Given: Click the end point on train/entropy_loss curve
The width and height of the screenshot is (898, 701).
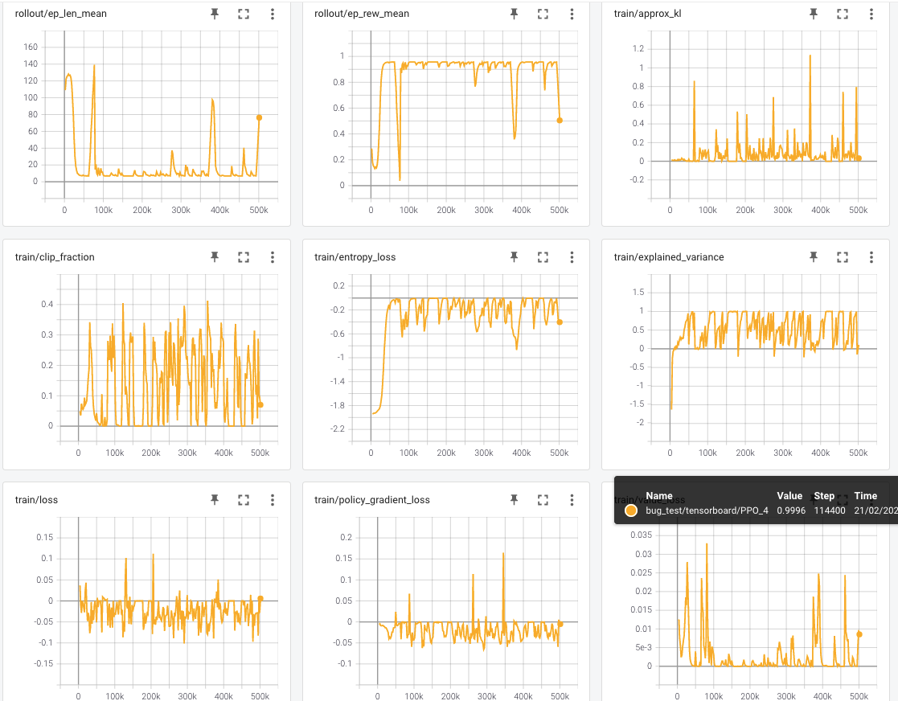Looking at the screenshot, I should (x=560, y=322).
